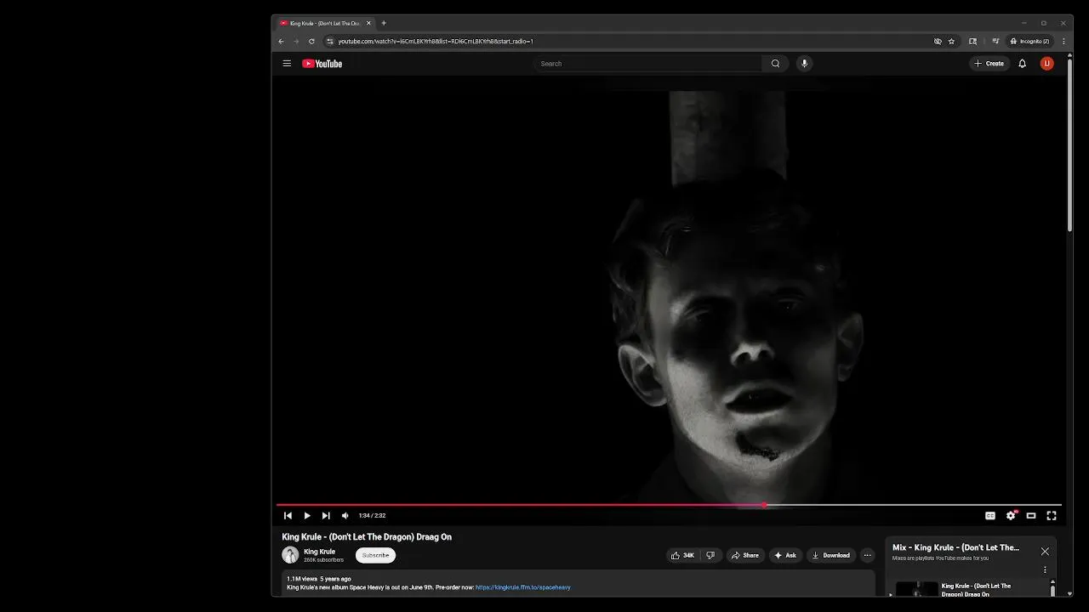This screenshot has height=612, width=1089.
Task: Open the media controls icon in toolbar
Action: coord(995,41)
